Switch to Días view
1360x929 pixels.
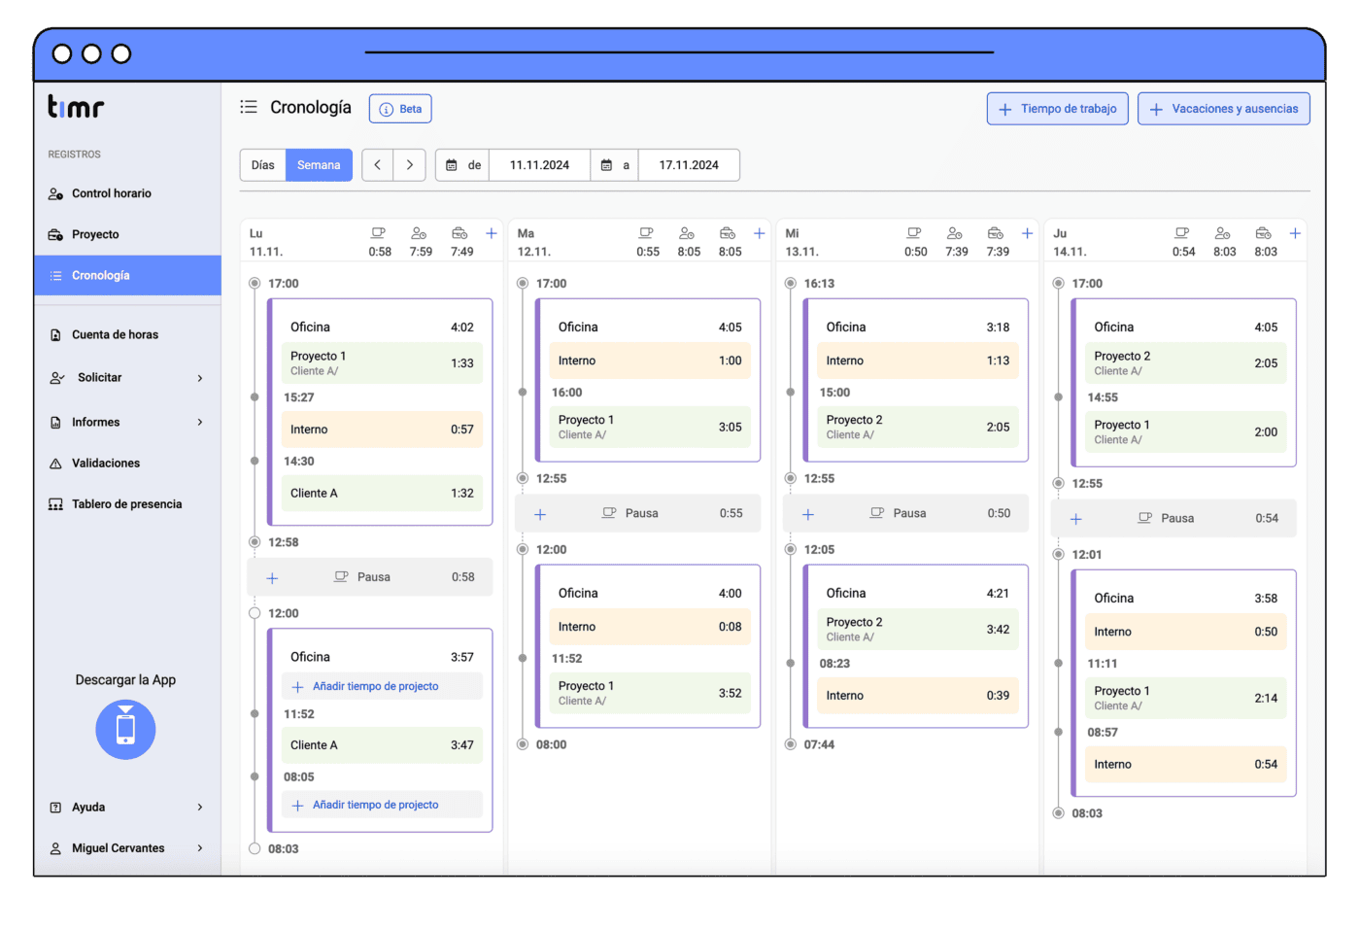[x=262, y=165]
